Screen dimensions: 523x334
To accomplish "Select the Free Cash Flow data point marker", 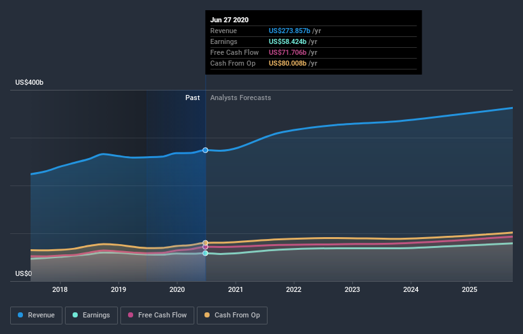I will coord(206,247).
